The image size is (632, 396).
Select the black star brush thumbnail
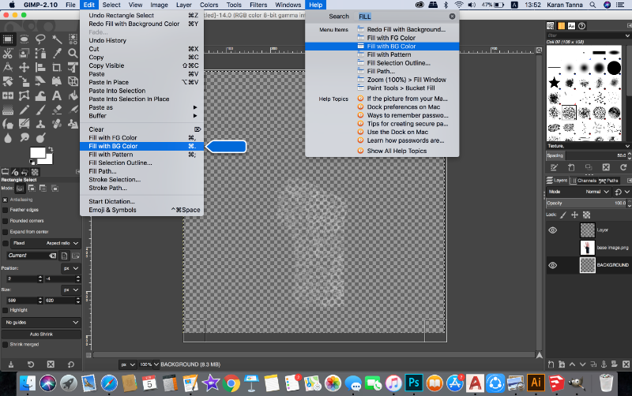(555, 84)
